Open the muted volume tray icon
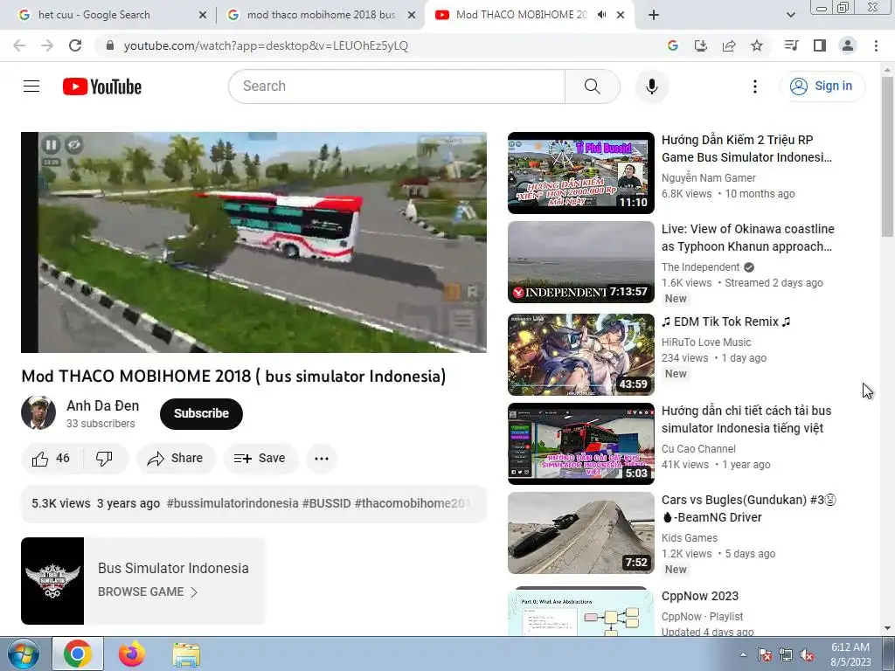895x671 pixels. [x=807, y=655]
